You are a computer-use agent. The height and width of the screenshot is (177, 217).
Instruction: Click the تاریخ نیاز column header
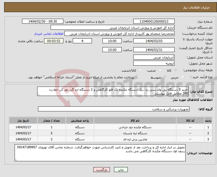tap(23, 120)
